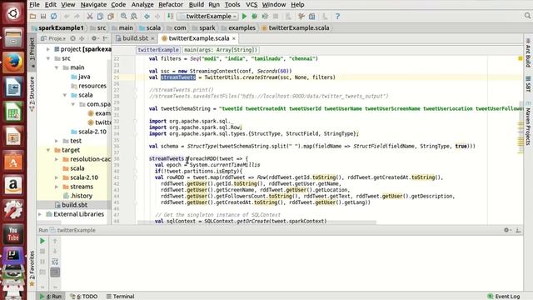The height and width of the screenshot is (300, 533).
Task: Click the Debug bug icon
Action: 254,17
